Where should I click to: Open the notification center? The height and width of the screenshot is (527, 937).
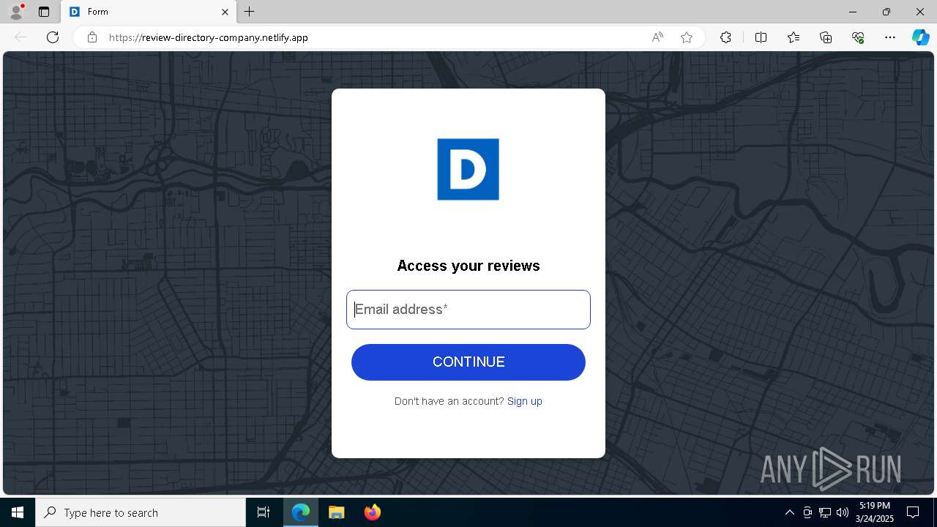(913, 512)
